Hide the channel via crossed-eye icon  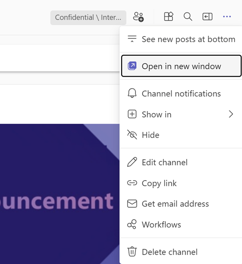click(132, 135)
